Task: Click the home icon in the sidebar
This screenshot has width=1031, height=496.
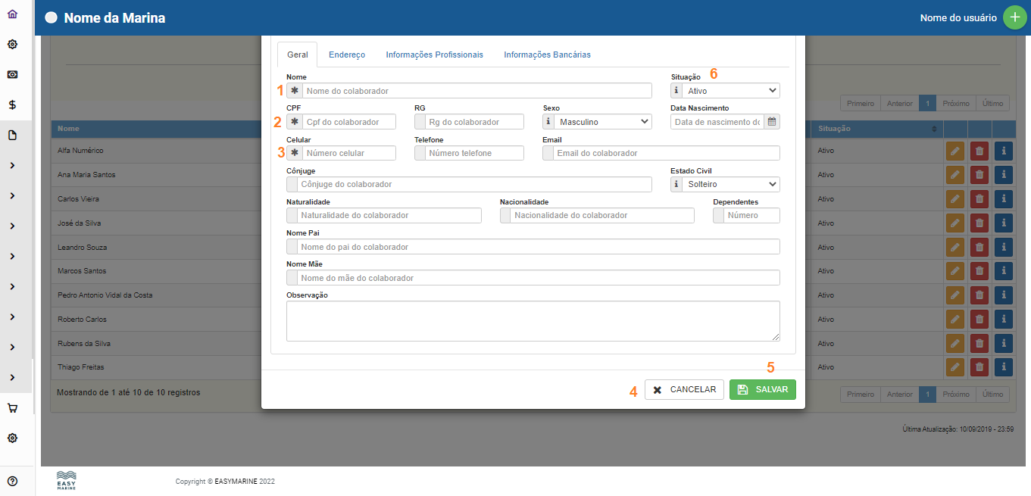Action: click(x=12, y=14)
